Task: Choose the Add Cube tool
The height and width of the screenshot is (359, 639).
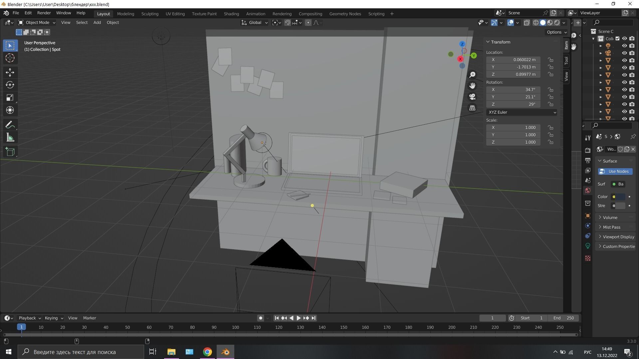Action: [x=10, y=152]
